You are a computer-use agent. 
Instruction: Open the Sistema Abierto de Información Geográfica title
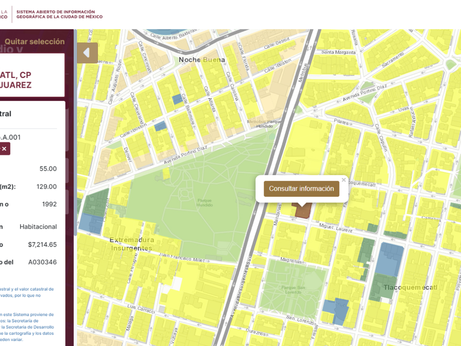(x=55, y=14)
